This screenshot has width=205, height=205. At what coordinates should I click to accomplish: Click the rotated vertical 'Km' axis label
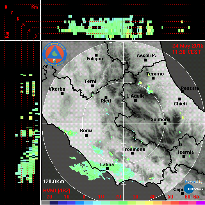(7, 35)
